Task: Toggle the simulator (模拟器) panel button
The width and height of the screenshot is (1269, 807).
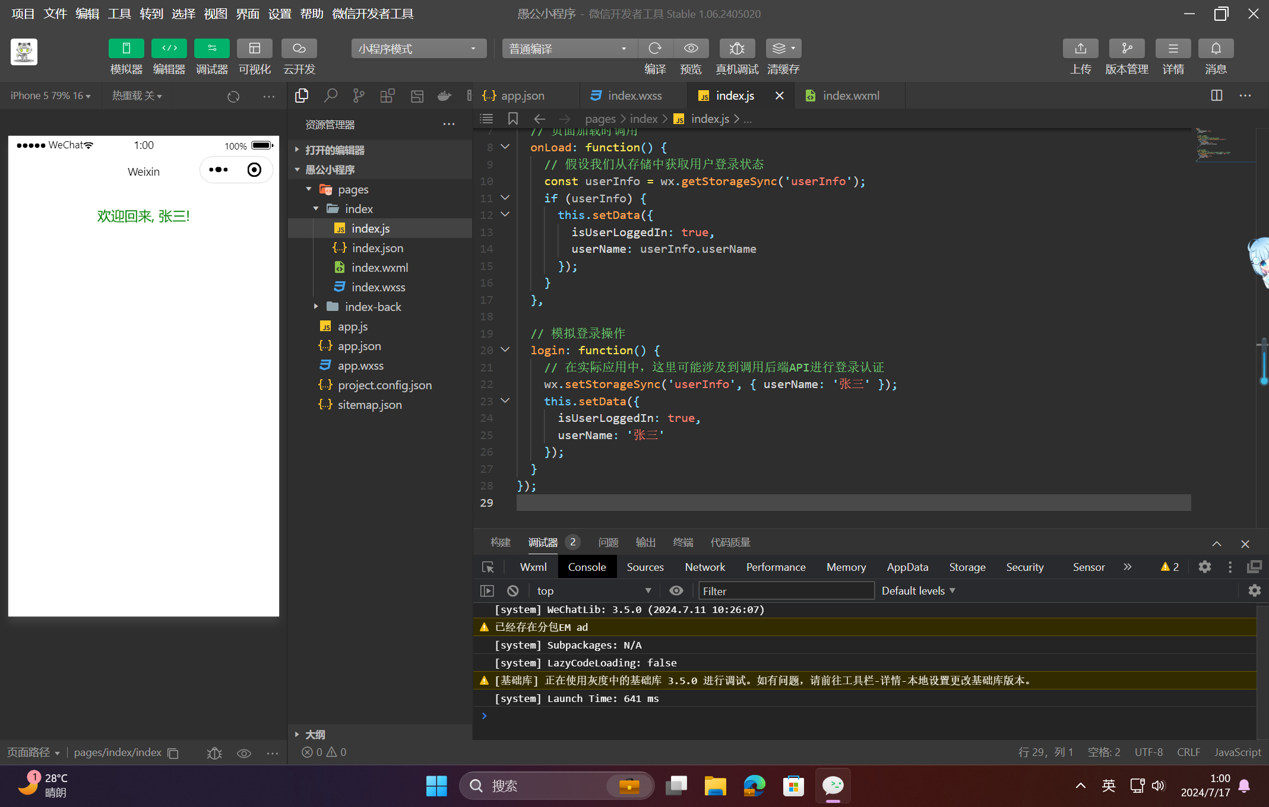Action: 126,49
